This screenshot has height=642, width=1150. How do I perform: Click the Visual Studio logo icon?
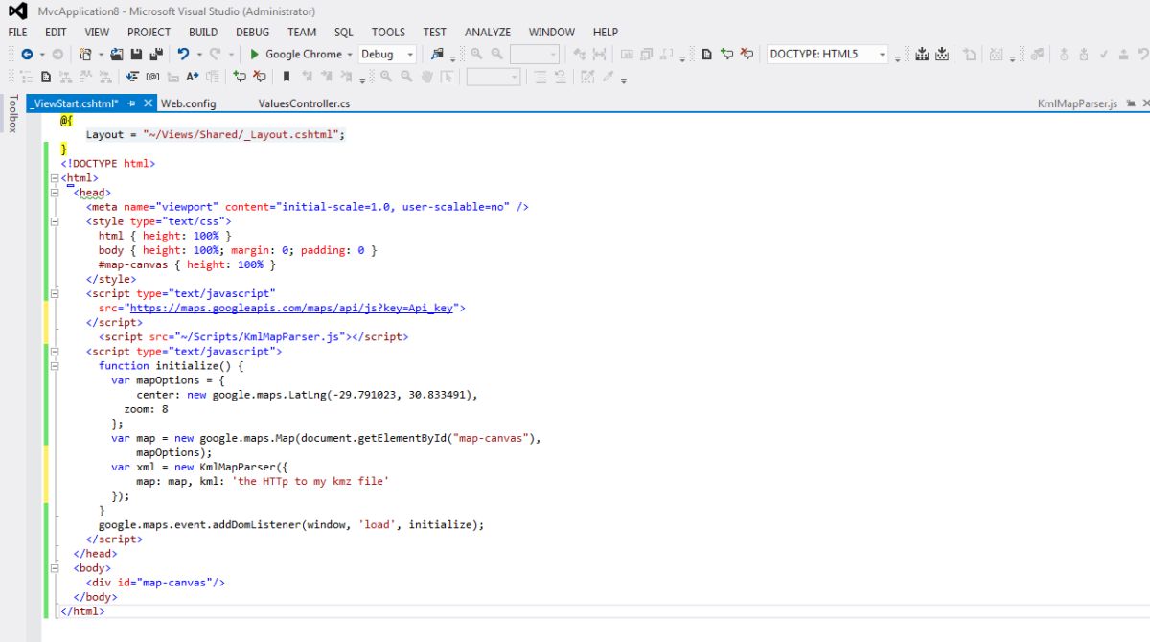(x=17, y=11)
